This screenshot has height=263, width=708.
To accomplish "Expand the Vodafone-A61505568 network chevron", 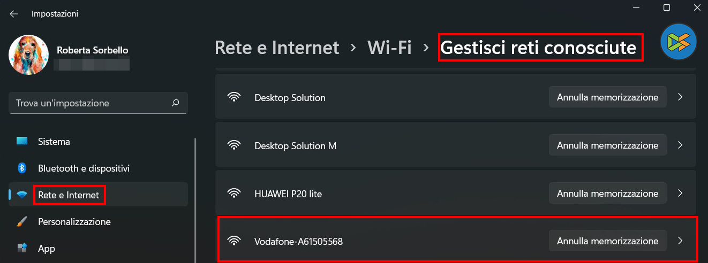I will 680,241.
